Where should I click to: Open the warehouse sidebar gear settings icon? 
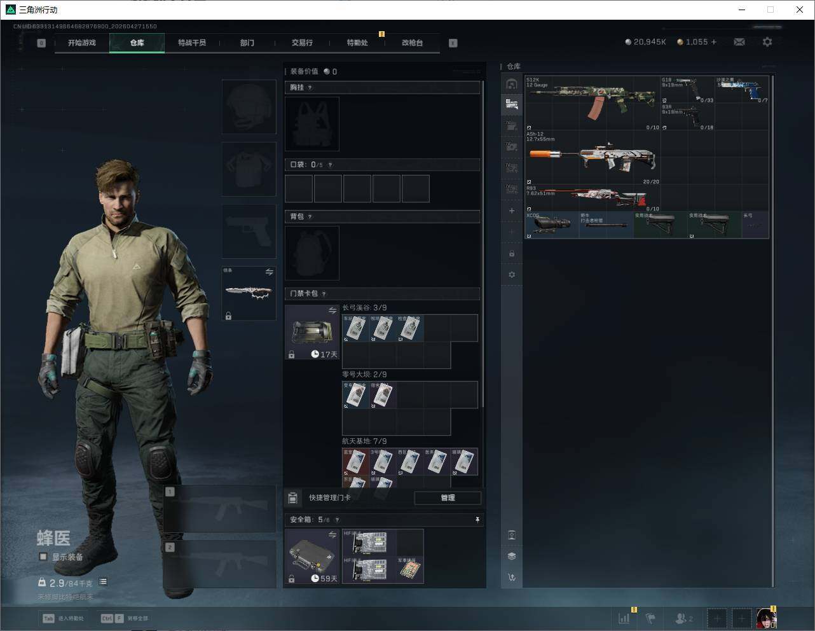[512, 275]
